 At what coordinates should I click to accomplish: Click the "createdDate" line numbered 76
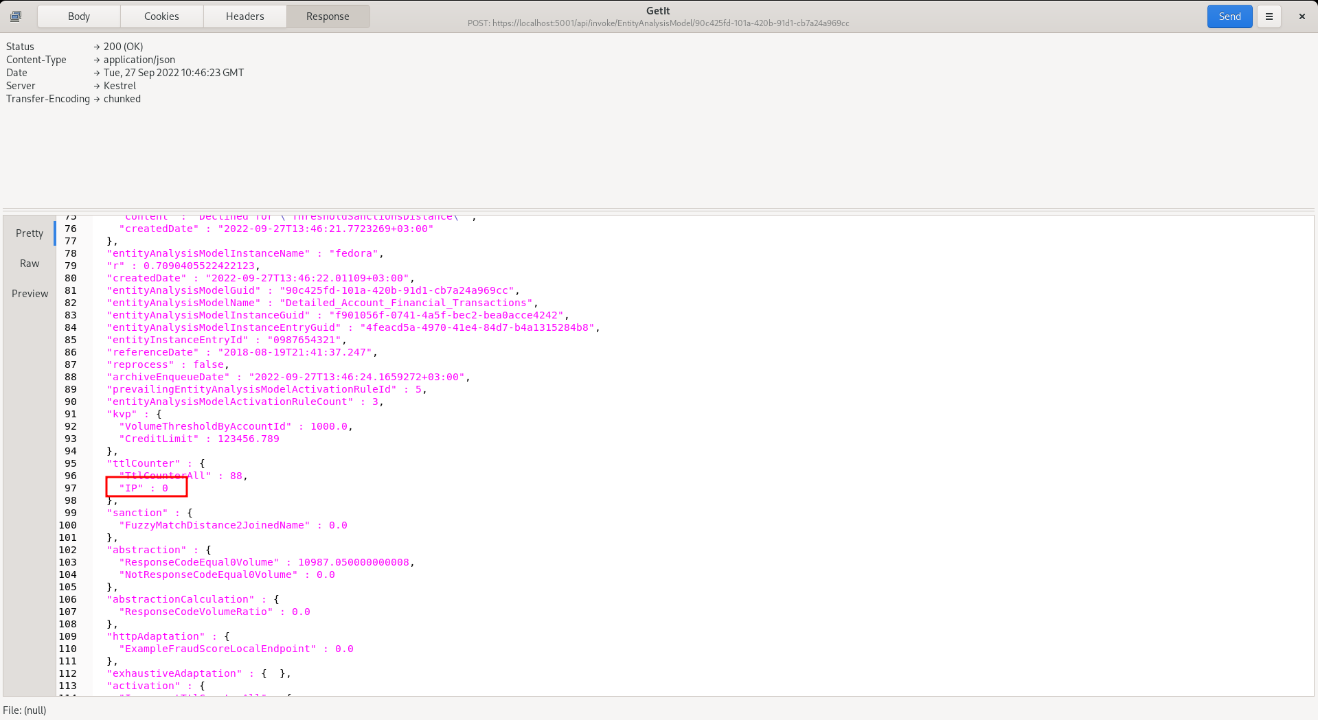(276, 229)
